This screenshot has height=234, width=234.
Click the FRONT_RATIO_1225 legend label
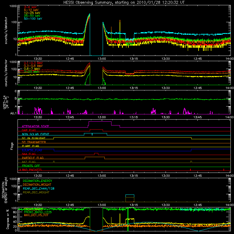coord(38,212)
